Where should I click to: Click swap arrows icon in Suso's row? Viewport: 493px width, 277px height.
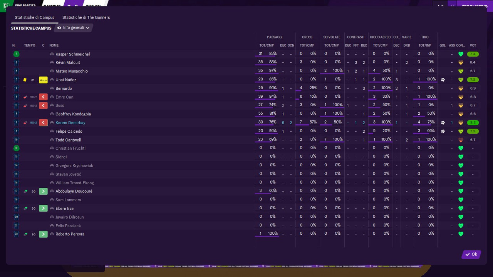(x=25, y=105)
